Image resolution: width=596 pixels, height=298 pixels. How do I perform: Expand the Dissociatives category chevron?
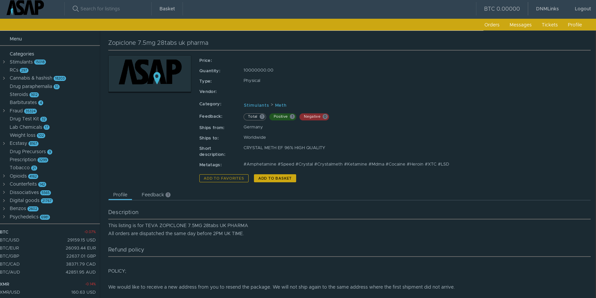pyautogui.click(x=4, y=192)
